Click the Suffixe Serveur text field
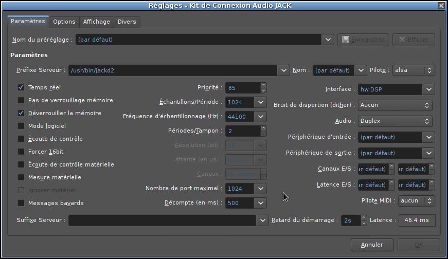Screen dimensions: 448x259 click(x=163, y=220)
